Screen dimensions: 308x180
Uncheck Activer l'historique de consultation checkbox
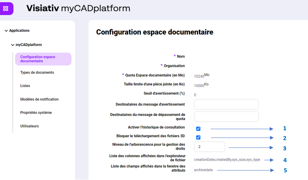pyautogui.click(x=198, y=129)
